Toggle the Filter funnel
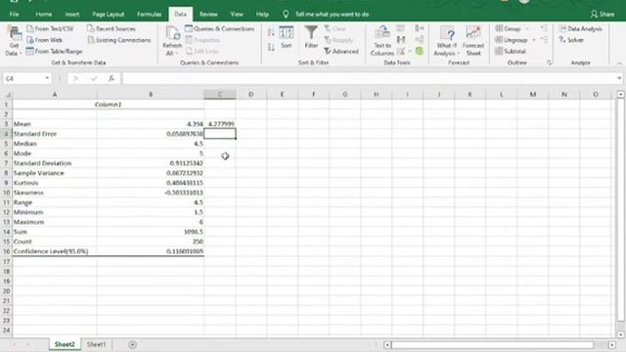 click(x=311, y=37)
